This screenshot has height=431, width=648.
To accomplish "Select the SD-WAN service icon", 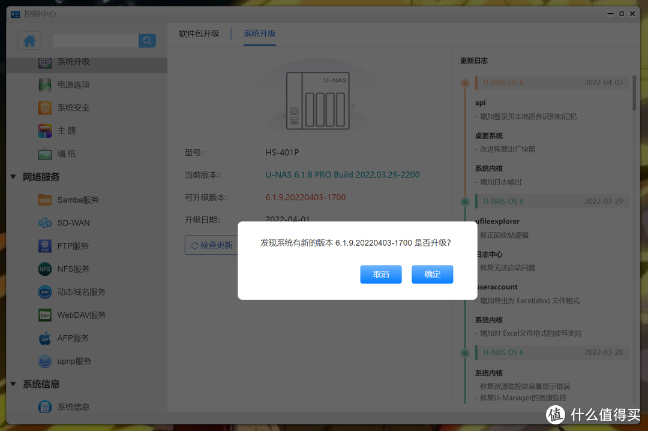I will (44, 222).
